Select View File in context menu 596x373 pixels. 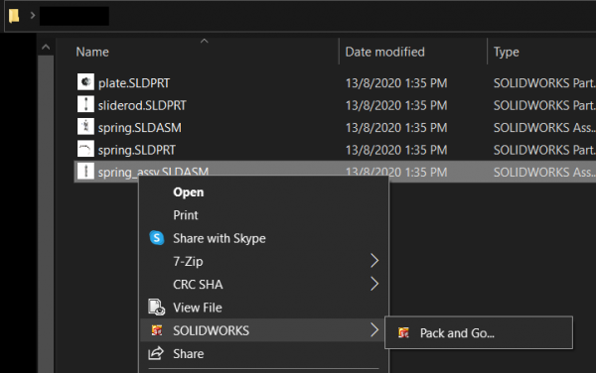[264, 308]
